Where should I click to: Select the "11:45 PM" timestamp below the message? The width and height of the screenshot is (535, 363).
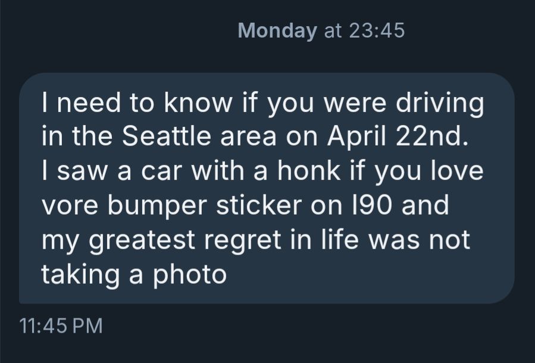pos(61,325)
